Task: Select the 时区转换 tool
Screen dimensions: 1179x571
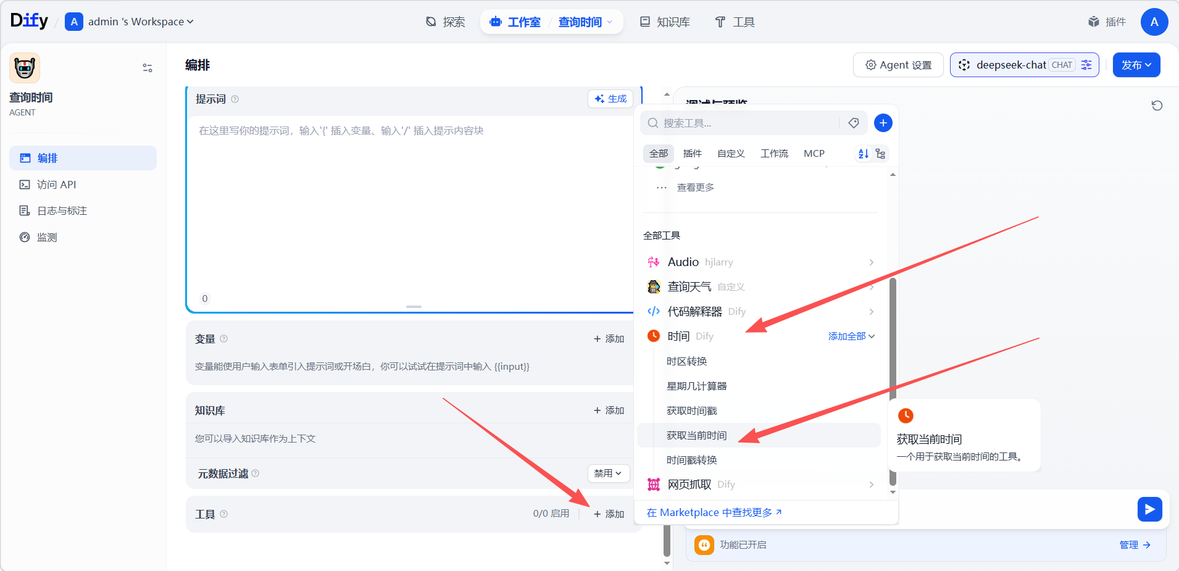Action: [687, 361]
